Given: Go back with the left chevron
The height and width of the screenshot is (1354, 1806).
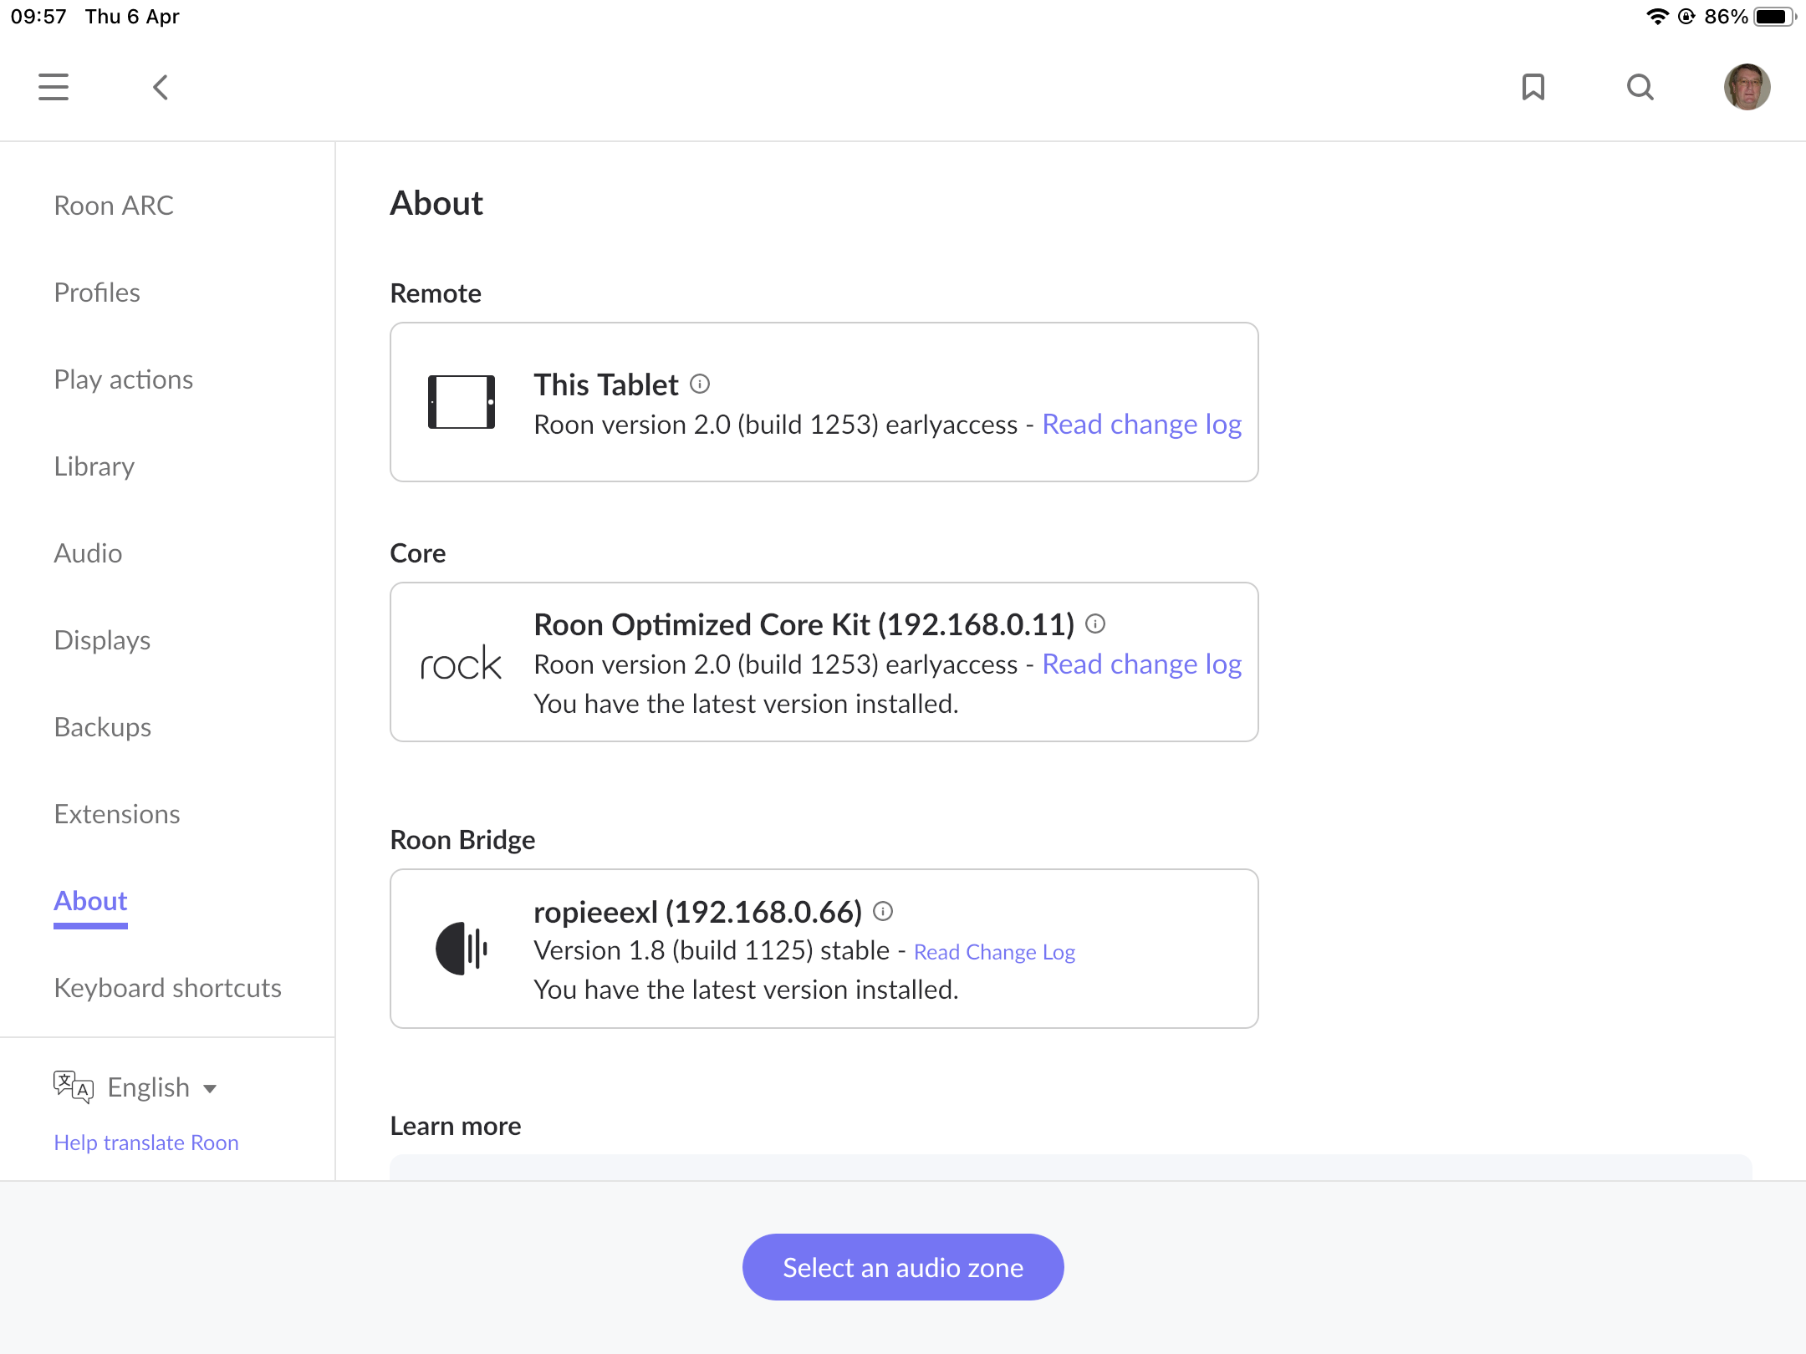Looking at the screenshot, I should click(x=161, y=87).
